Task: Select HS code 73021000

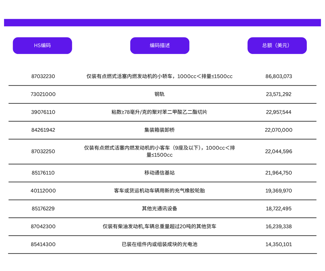Action: click(43, 94)
